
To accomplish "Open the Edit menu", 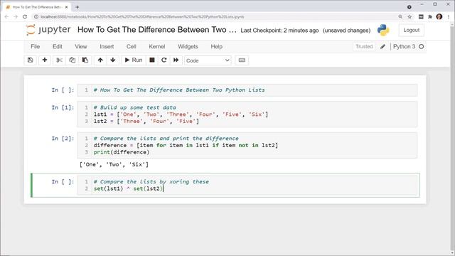I will coord(57,46).
